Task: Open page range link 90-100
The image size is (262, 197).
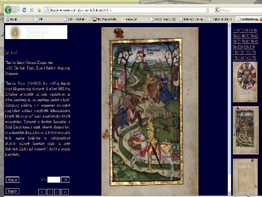Action: point(238,47)
